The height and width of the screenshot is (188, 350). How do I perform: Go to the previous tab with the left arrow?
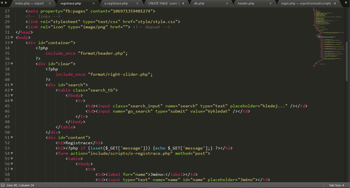(x=2, y=2)
